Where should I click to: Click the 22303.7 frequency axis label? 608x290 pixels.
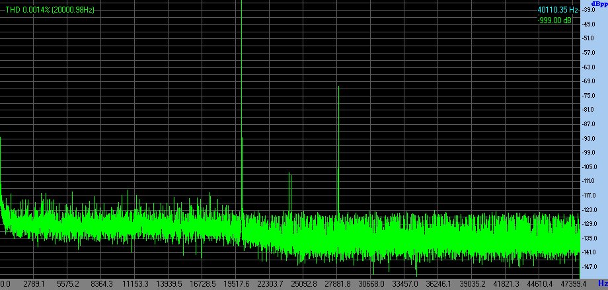[270, 284]
